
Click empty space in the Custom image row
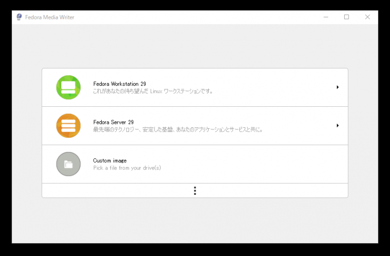[x=249, y=164]
